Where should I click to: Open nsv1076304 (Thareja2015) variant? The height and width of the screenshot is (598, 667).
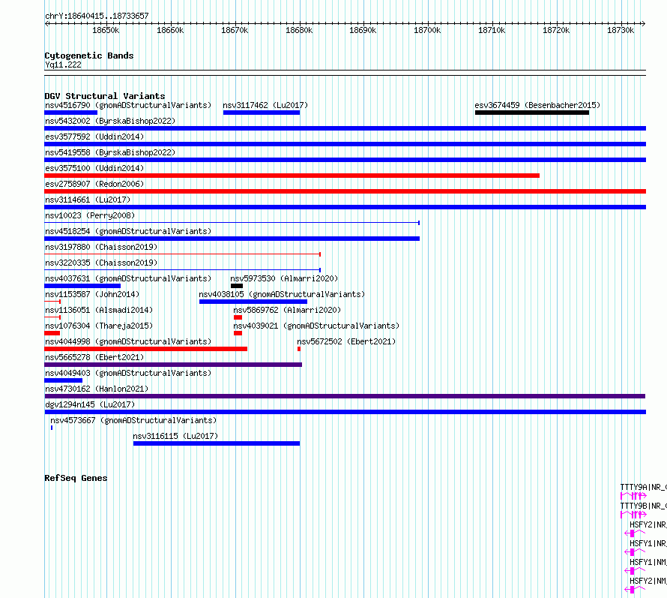pyautogui.click(x=99, y=326)
